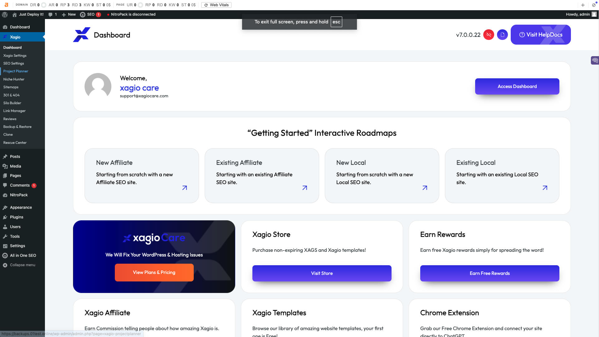599x337 pixels.
Task: Click the Web Vitals button
Action: (x=216, y=5)
